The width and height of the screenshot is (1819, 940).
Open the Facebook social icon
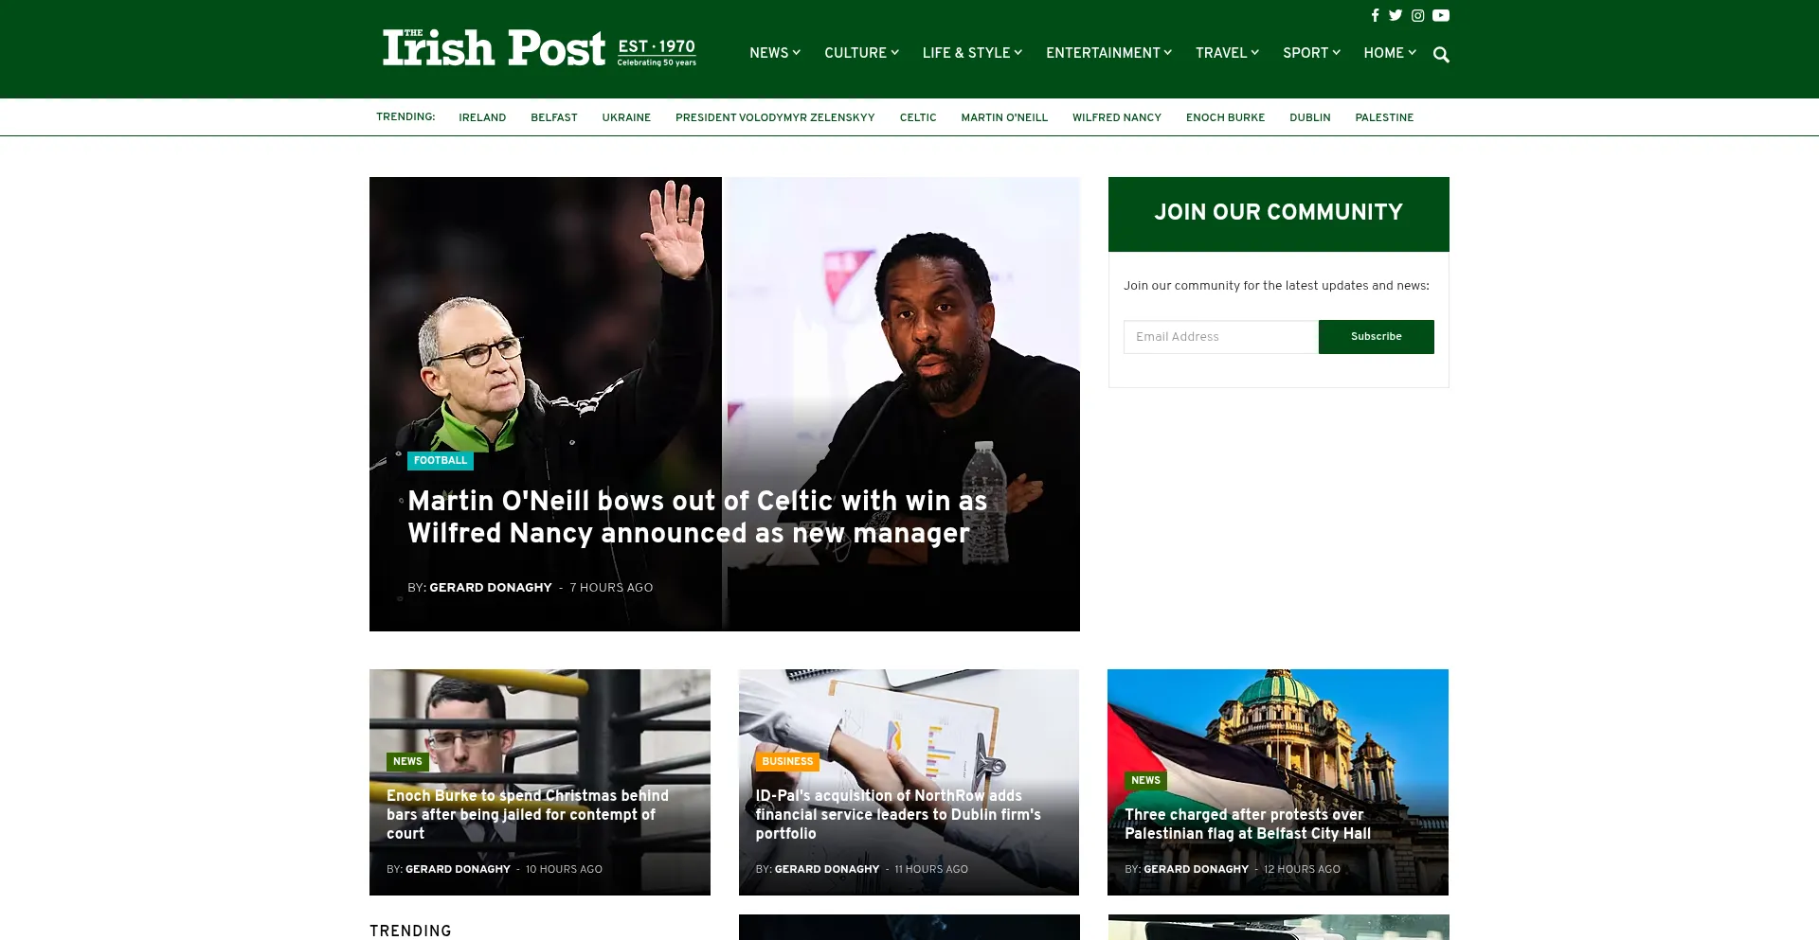coord(1375,15)
